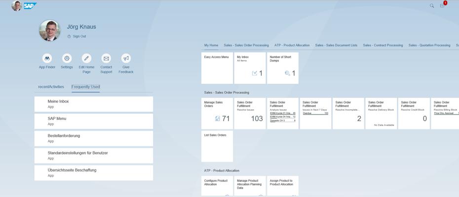Open SAP Menu app entry
Image resolution: width=459 pixels, height=197 pixels.
click(x=94, y=121)
